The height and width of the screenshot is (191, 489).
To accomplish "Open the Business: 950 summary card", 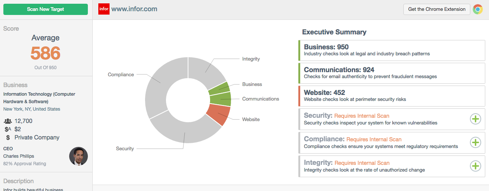I will coord(391,50).
